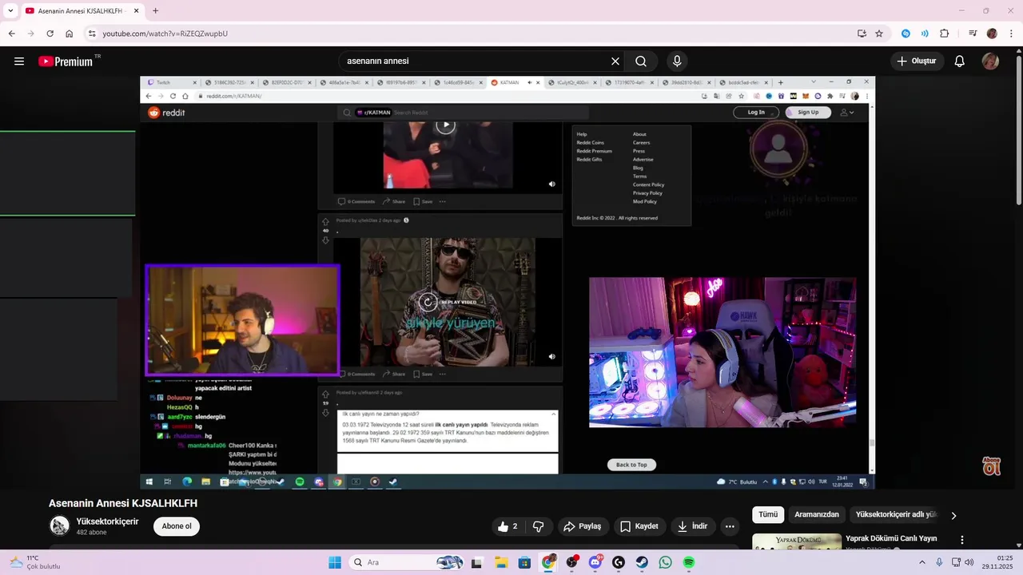This screenshot has height=575, width=1023.
Task: Open the YouTube hamburger guide menu
Action: point(19,61)
